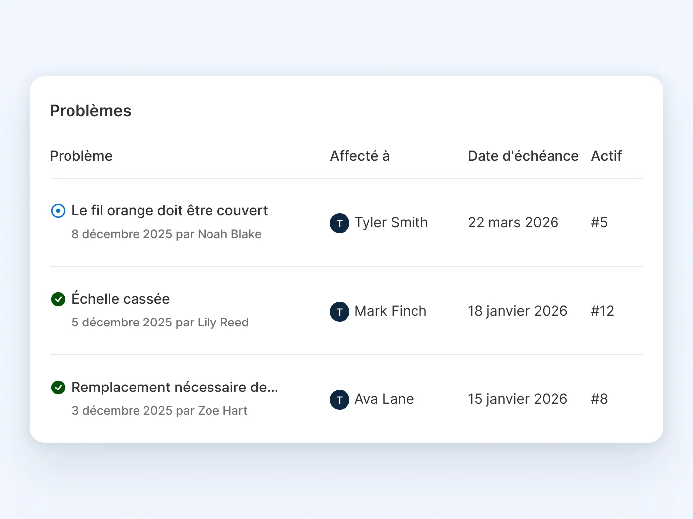Screen dimensions: 693x519
Task: Click the open-status circle icon on the orange wire issue
Action: 58,211
